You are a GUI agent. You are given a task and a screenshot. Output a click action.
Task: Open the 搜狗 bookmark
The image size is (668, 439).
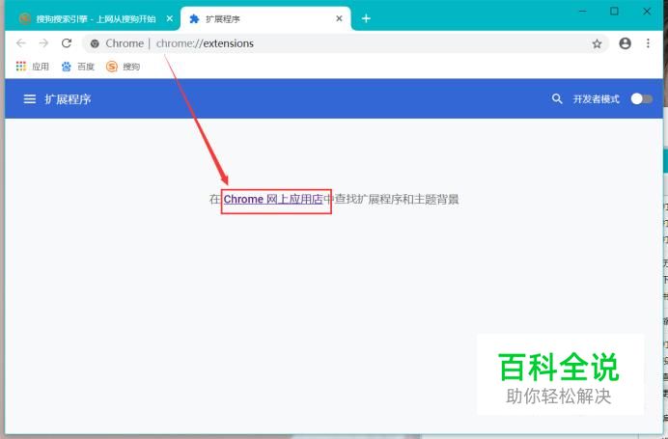pyautogui.click(x=124, y=67)
